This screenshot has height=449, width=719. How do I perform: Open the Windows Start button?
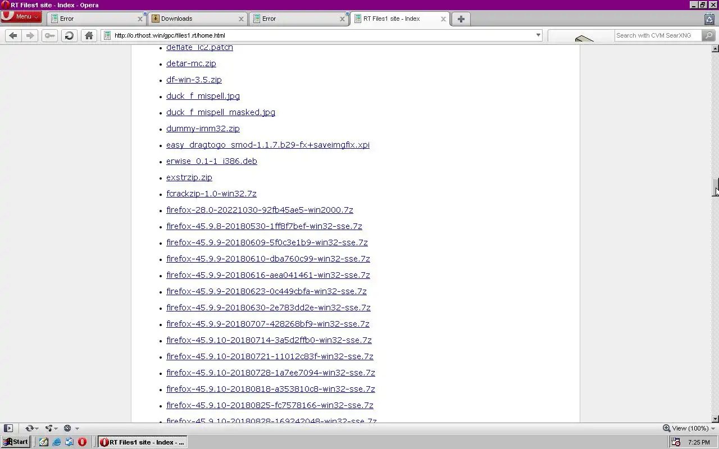coord(16,442)
